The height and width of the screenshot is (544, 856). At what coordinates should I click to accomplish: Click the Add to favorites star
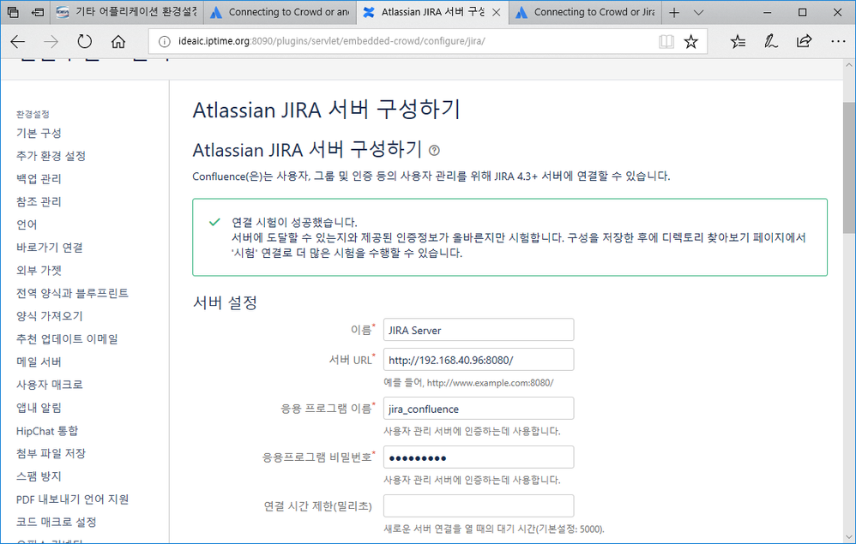coord(691,40)
